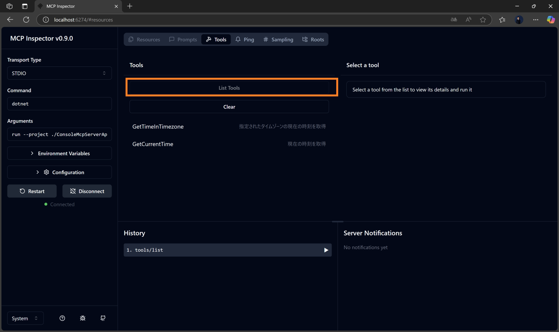Select the Tools tab
Screen dimensions: 559x332
(x=216, y=39)
